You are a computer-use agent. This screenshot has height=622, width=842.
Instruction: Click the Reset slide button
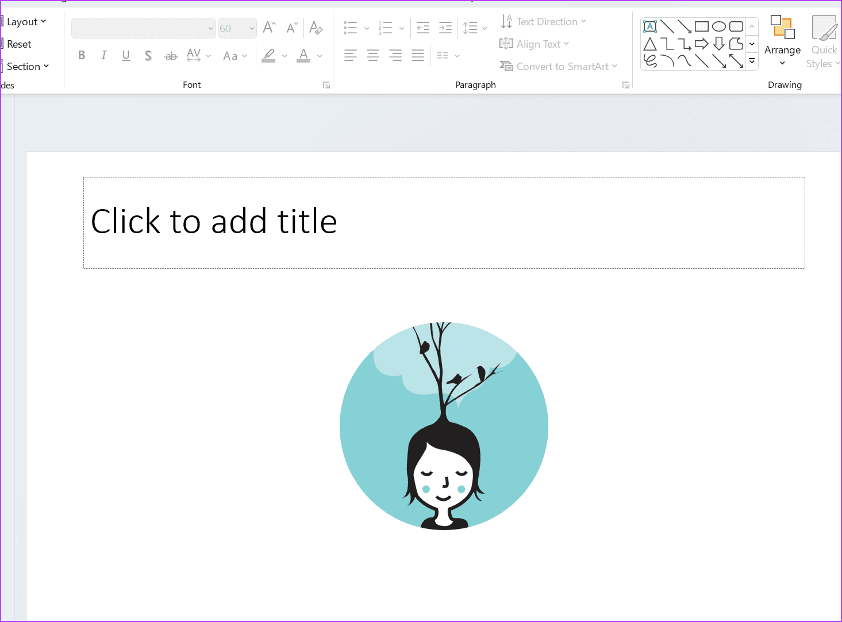coord(19,44)
